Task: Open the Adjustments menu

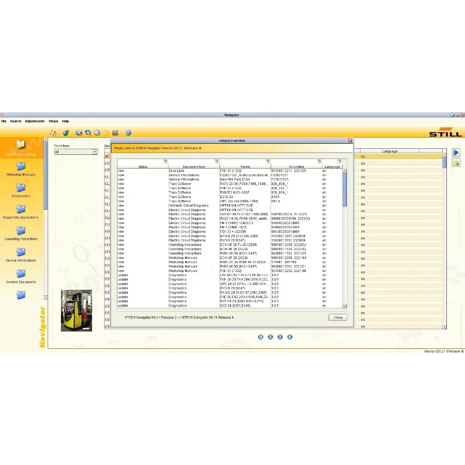Action: (35, 121)
